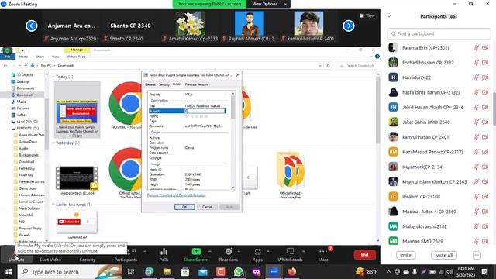
Task: Click Explorer help question mark icon
Action: click(x=377, y=57)
